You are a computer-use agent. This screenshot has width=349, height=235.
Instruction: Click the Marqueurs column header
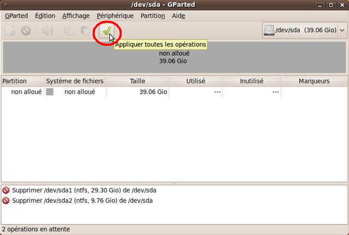314,81
